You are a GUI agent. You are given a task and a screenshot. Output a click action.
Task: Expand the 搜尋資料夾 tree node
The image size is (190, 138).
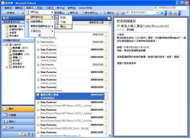click(x=7, y=67)
